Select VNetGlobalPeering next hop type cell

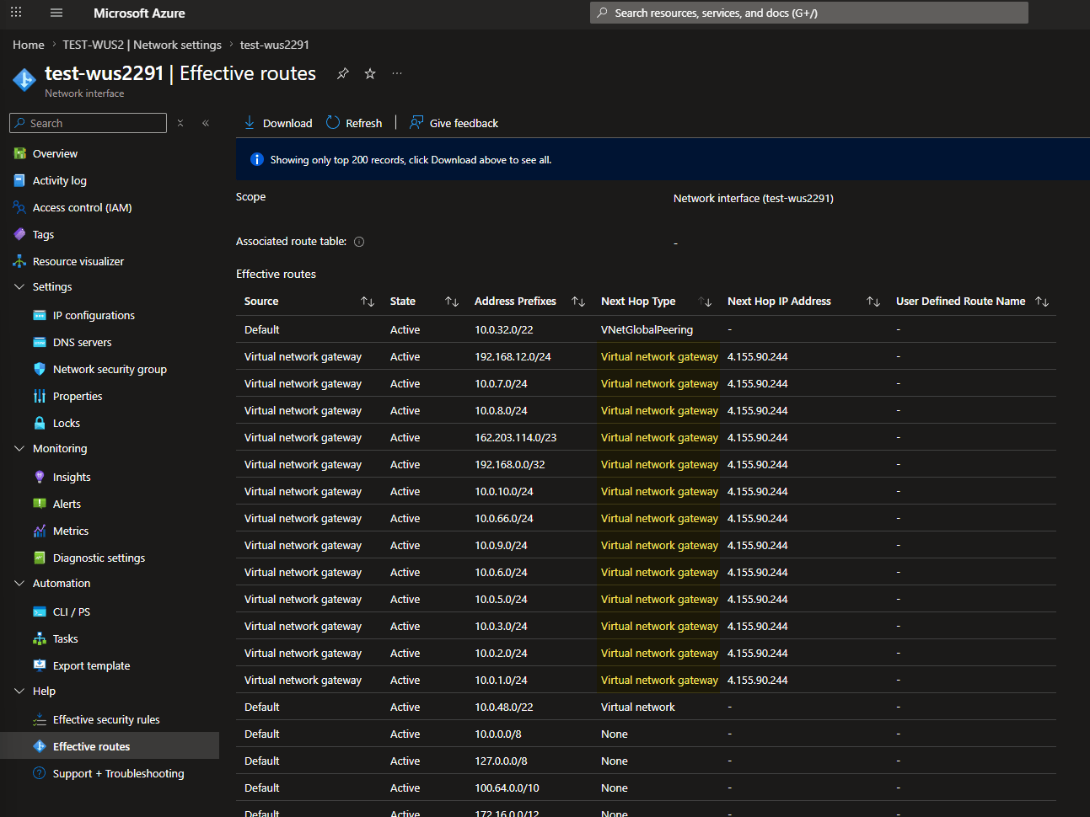pyautogui.click(x=647, y=329)
